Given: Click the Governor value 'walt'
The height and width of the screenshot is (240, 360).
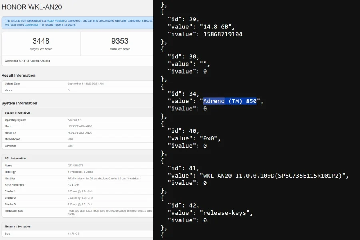Looking at the screenshot, I should [x=70, y=146].
